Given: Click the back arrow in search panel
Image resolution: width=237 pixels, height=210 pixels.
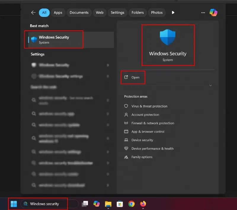Looking at the screenshot, I should (33, 12).
